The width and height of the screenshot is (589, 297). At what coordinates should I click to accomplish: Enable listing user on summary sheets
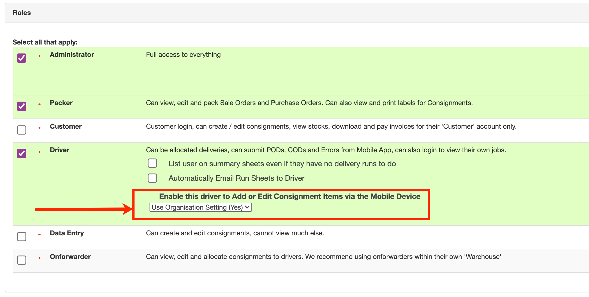point(152,163)
